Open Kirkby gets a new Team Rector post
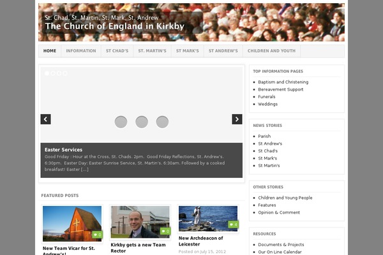 pos(138,248)
